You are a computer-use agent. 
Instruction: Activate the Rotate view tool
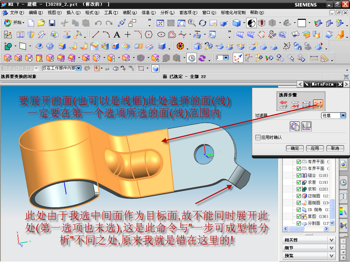click(x=202, y=23)
